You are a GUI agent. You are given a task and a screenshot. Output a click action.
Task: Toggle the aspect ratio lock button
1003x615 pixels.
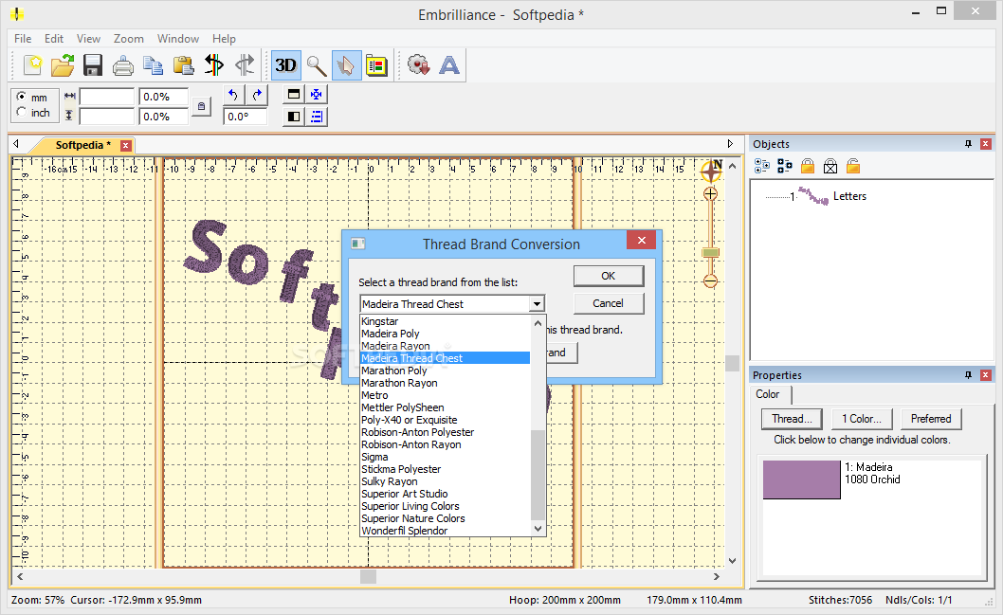coord(202,106)
